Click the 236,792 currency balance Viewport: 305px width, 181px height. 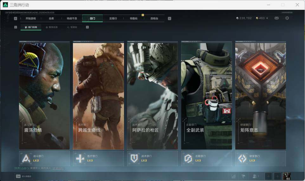[245, 18]
